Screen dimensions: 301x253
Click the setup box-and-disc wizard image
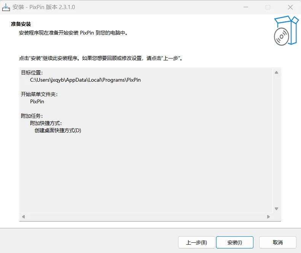pos(286,31)
